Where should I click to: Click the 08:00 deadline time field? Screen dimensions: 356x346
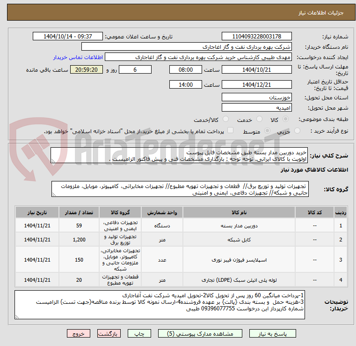[x=186, y=69]
